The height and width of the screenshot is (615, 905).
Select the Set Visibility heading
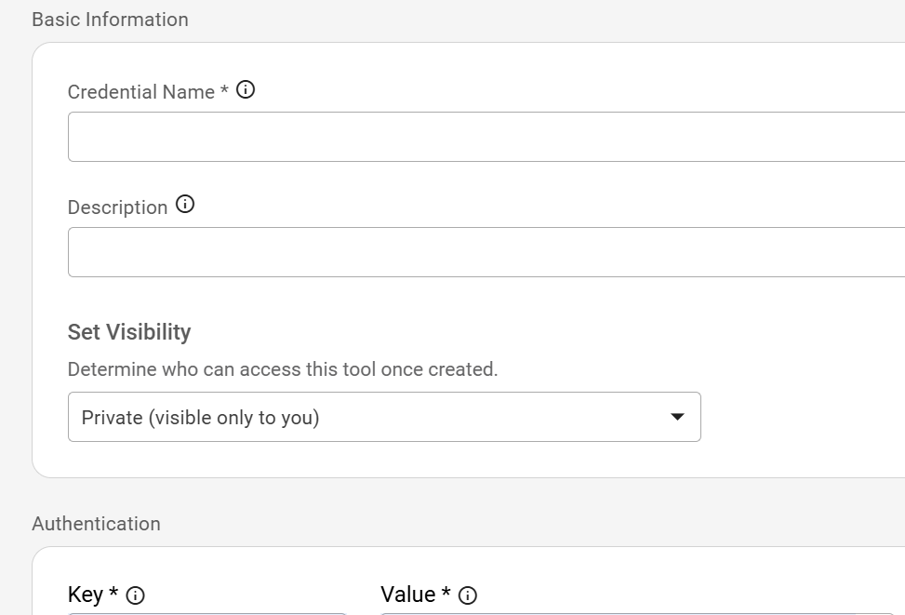pyautogui.click(x=129, y=332)
